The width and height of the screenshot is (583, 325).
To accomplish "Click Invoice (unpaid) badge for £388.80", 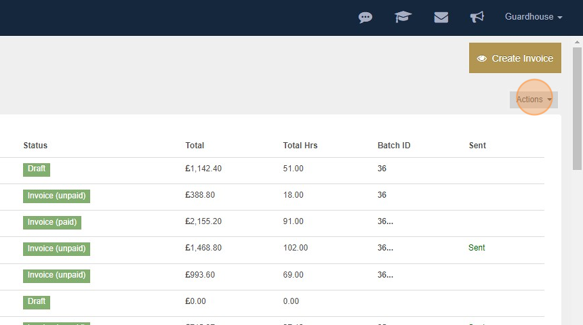I will pos(56,196).
